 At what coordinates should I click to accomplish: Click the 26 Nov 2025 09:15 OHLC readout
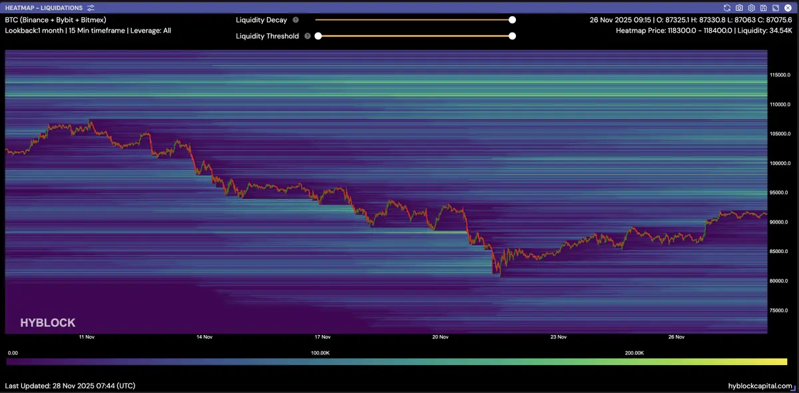click(x=690, y=20)
